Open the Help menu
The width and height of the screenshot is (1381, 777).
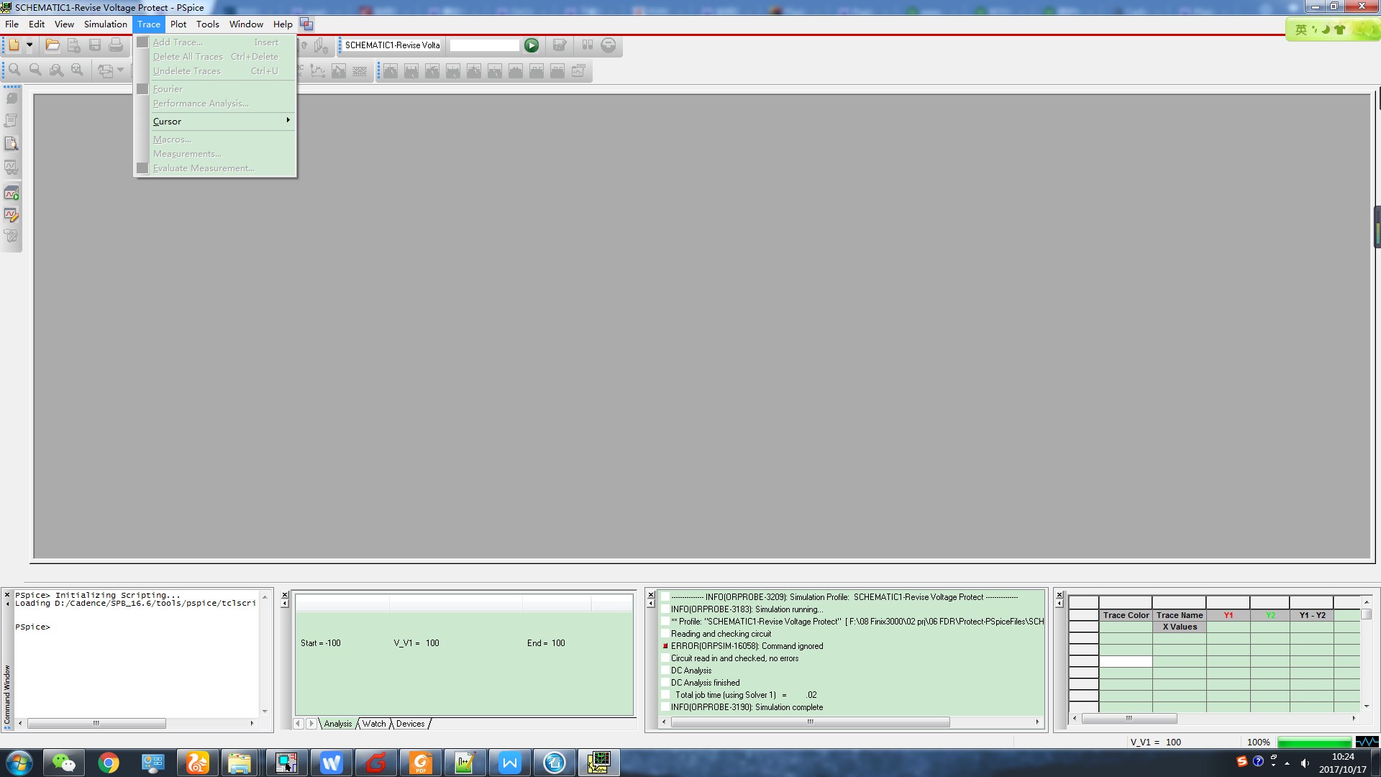(x=283, y=24)
